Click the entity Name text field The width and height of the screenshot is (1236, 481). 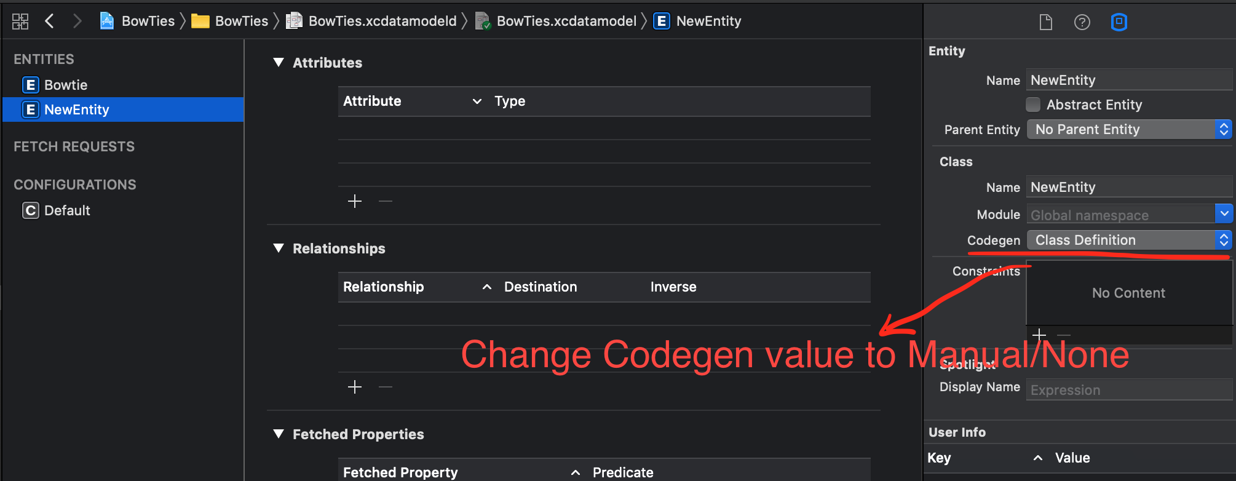click(1128, 80)
